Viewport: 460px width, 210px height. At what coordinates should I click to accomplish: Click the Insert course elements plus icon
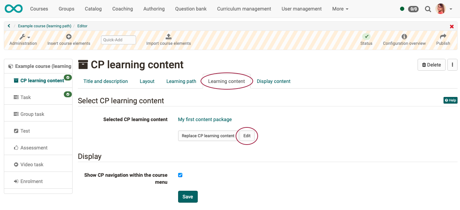pyautogui.click(x=69, y=36)
